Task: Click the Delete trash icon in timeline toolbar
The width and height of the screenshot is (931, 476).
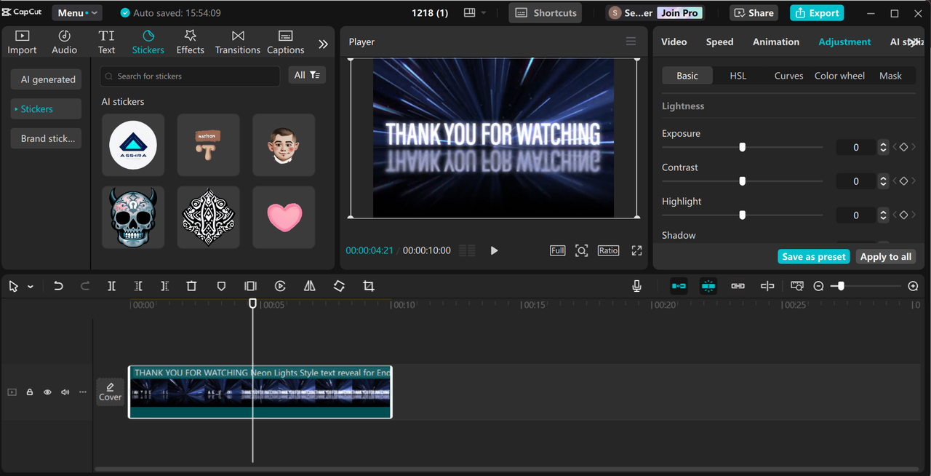Action: (191, 287)
